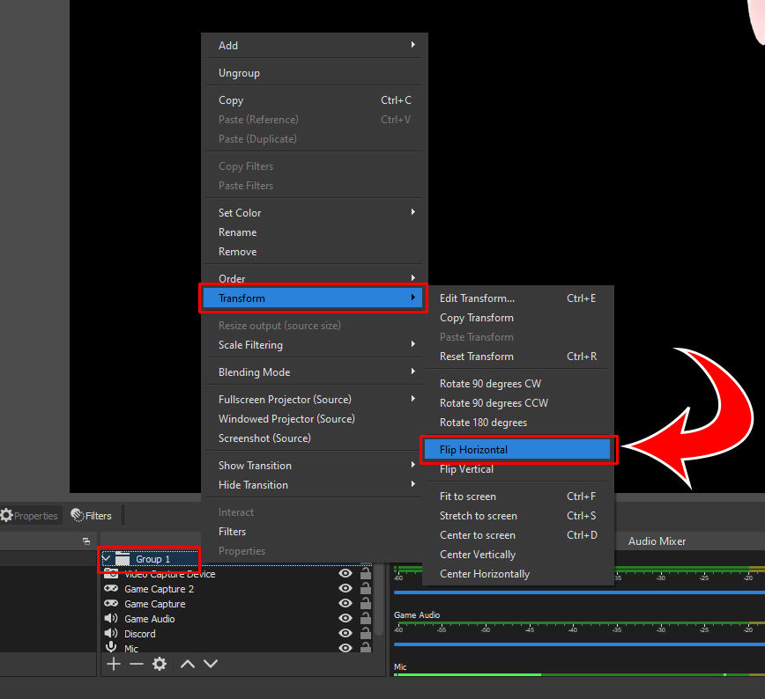Click the Filters icon in source toolbar
This screenshot has width=765, height=699.
coord(92,515)
